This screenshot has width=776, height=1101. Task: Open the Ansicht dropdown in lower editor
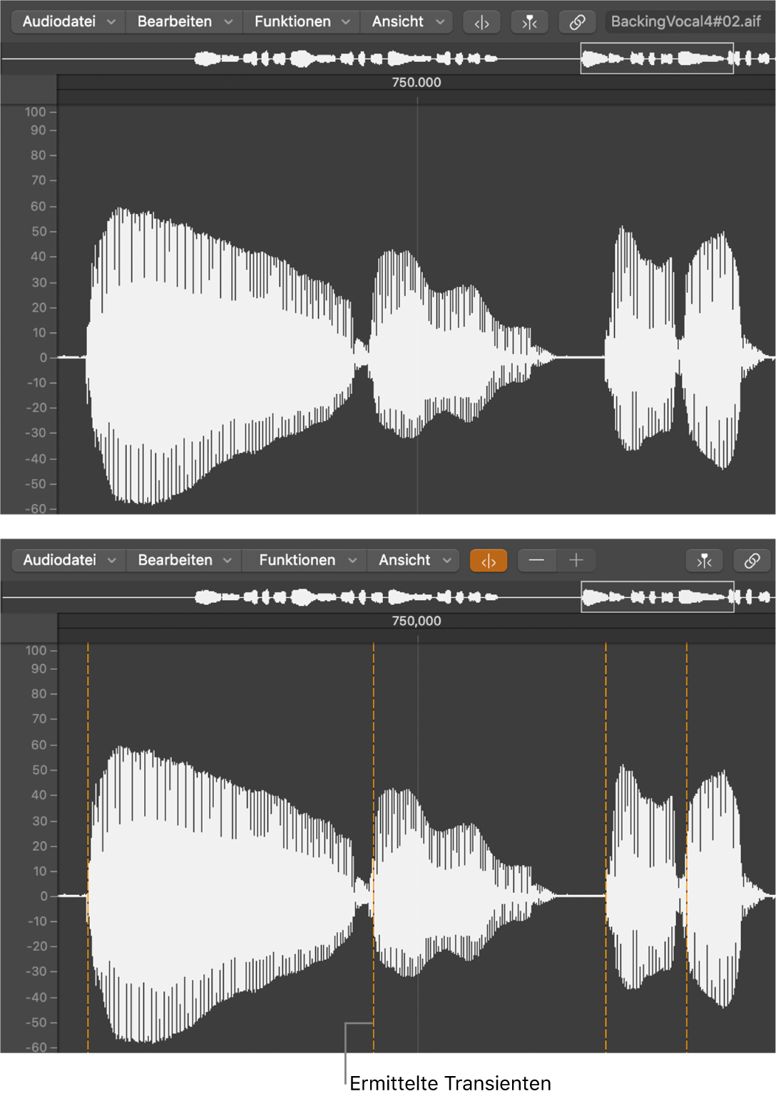point(412,561)
